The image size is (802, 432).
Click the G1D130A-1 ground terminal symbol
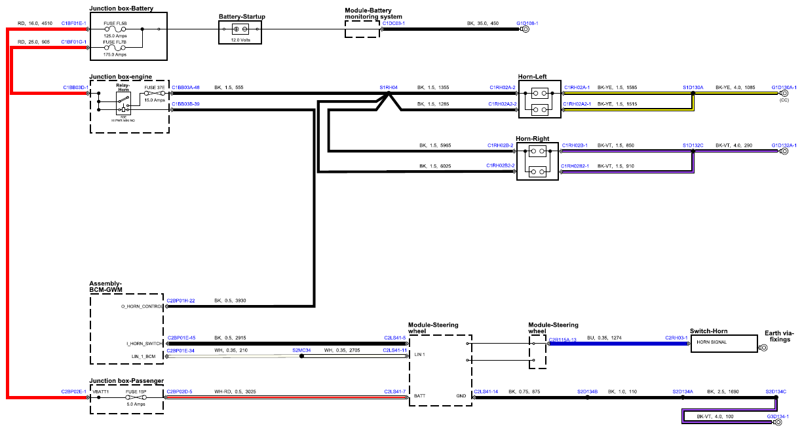point(784,94)
